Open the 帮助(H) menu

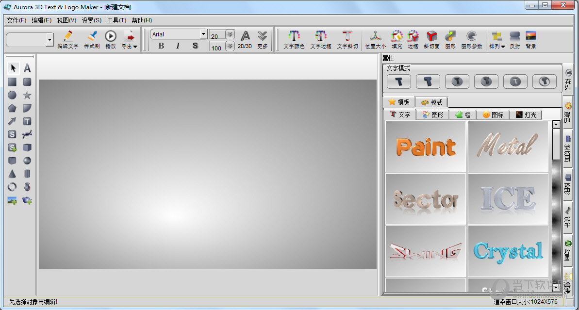tap(142, 20)
